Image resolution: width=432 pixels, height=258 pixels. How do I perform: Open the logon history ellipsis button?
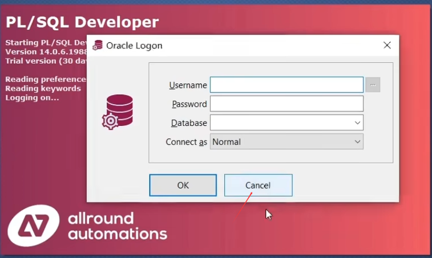pyautogui.click(x=373, y=85)
